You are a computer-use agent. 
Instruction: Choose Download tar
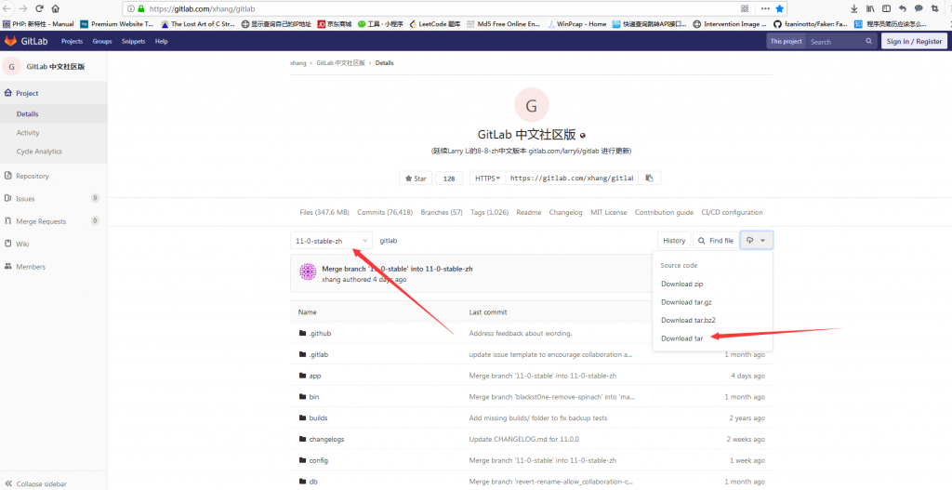pyautogui.click(x=681, y=338)
